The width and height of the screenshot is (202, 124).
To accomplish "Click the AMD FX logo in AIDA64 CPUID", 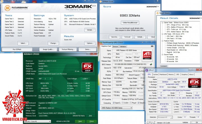I will pyautogui.click(x=88, y=67).
